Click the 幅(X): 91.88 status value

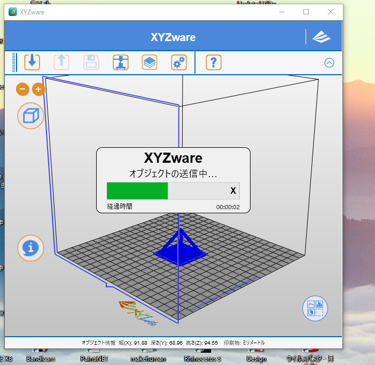pos(133,343)
